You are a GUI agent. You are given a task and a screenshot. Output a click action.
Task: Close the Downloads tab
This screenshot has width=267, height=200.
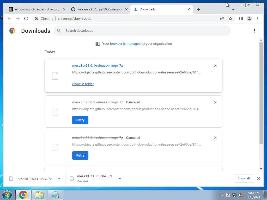click(x=189, y=9)
